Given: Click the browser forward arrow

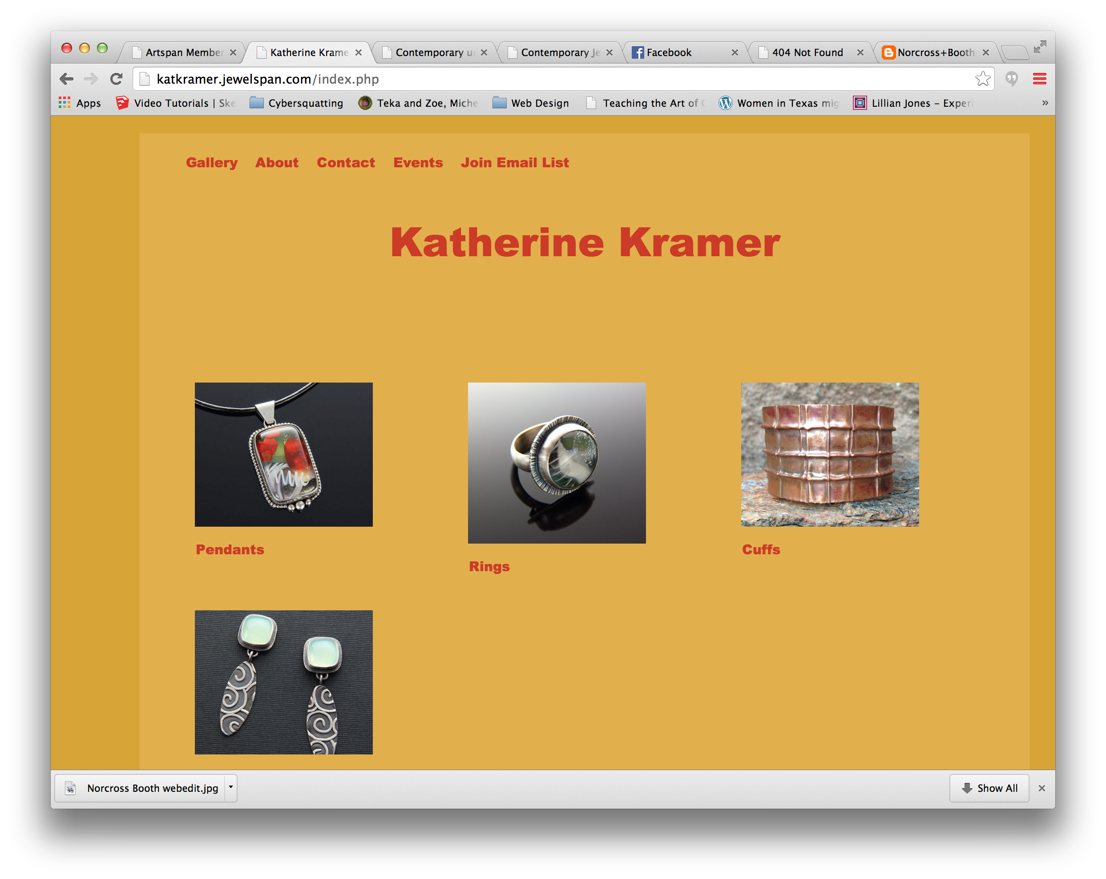Looking at the screenshot, I should click(91, 79).
